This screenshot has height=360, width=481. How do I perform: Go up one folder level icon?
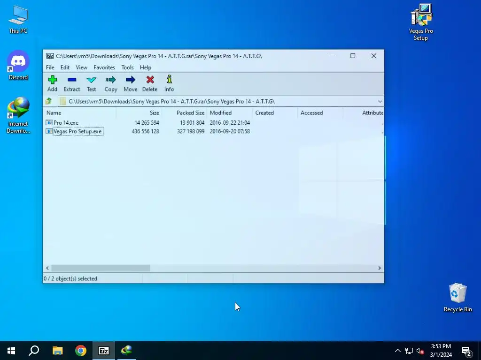[x=48, y=101]
